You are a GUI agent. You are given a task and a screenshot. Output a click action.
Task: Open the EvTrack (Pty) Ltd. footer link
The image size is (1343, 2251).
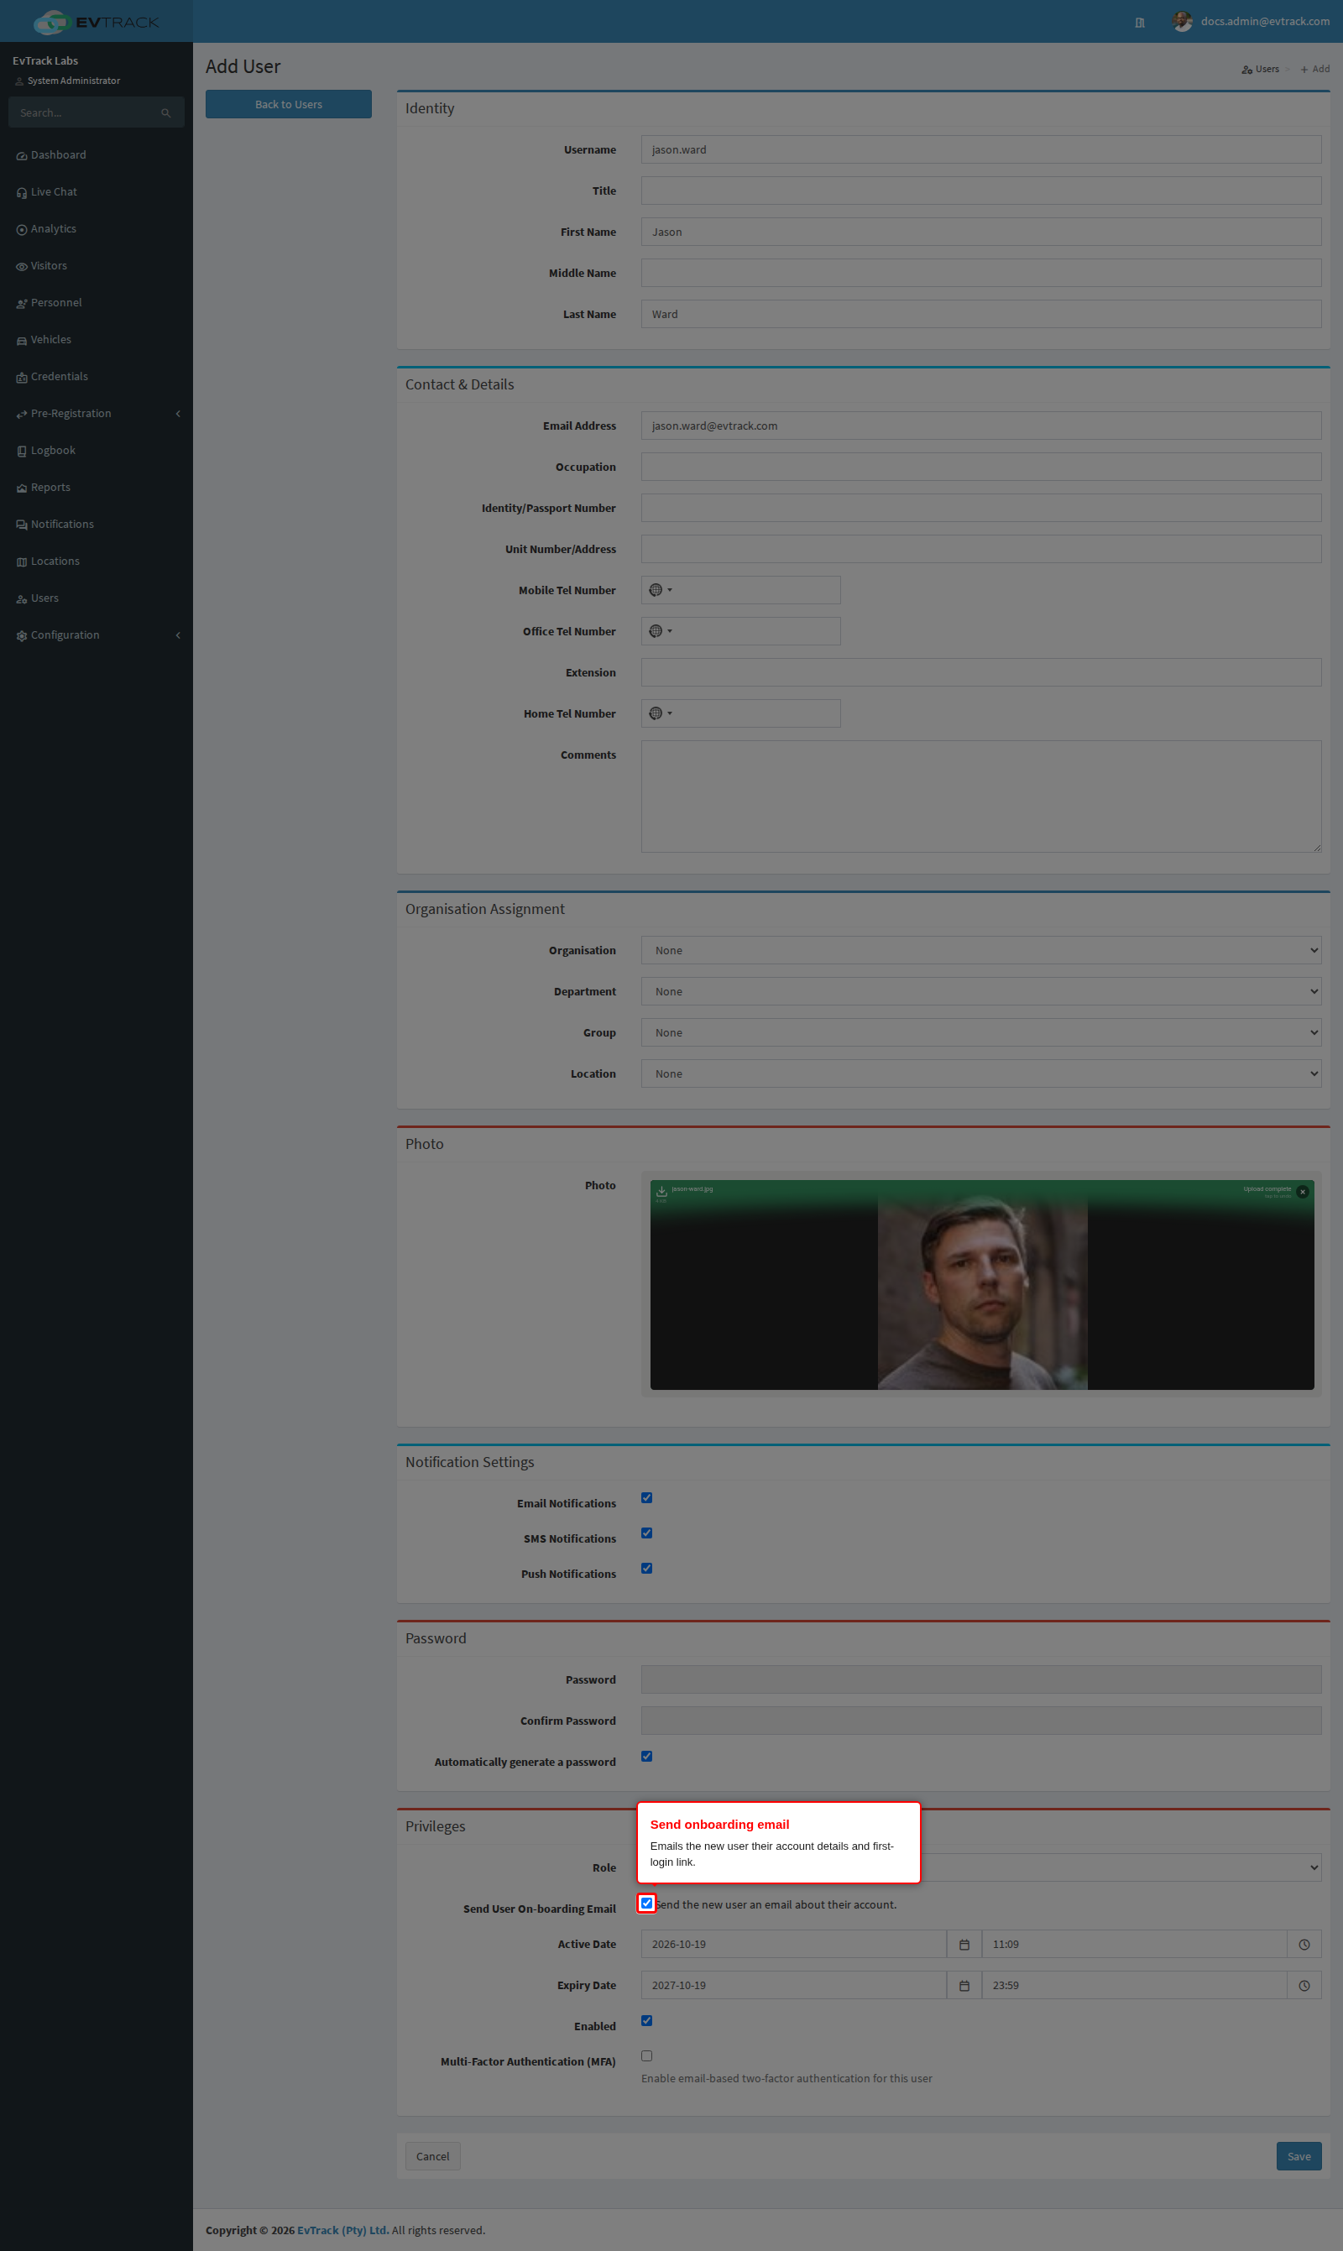click(x=343, y=2230)
